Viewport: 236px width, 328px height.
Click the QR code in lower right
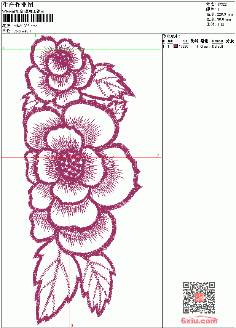(199, 297)
